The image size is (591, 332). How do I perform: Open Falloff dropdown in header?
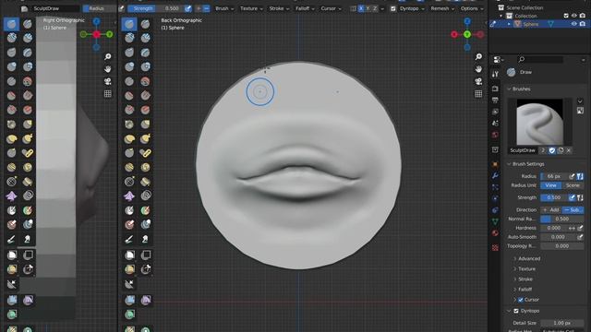click(x=305, y=8)
